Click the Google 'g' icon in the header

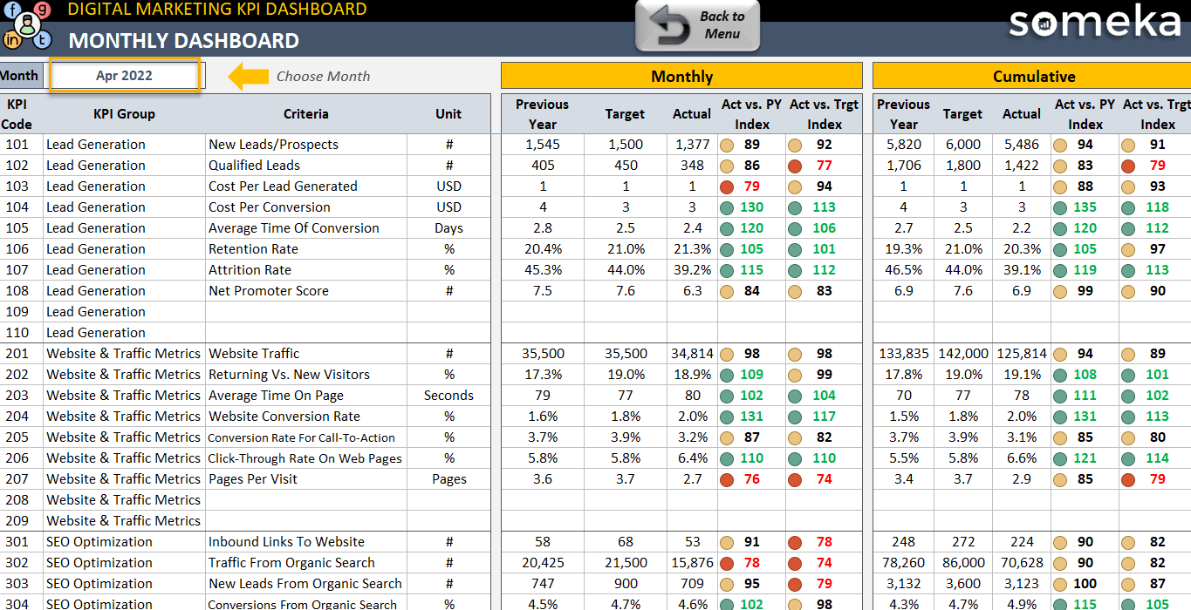point(44,9)
